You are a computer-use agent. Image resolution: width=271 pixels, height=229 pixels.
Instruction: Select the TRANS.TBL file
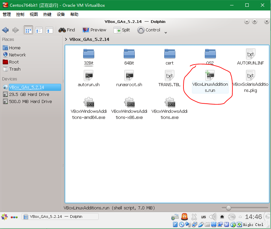click(169, 78)
